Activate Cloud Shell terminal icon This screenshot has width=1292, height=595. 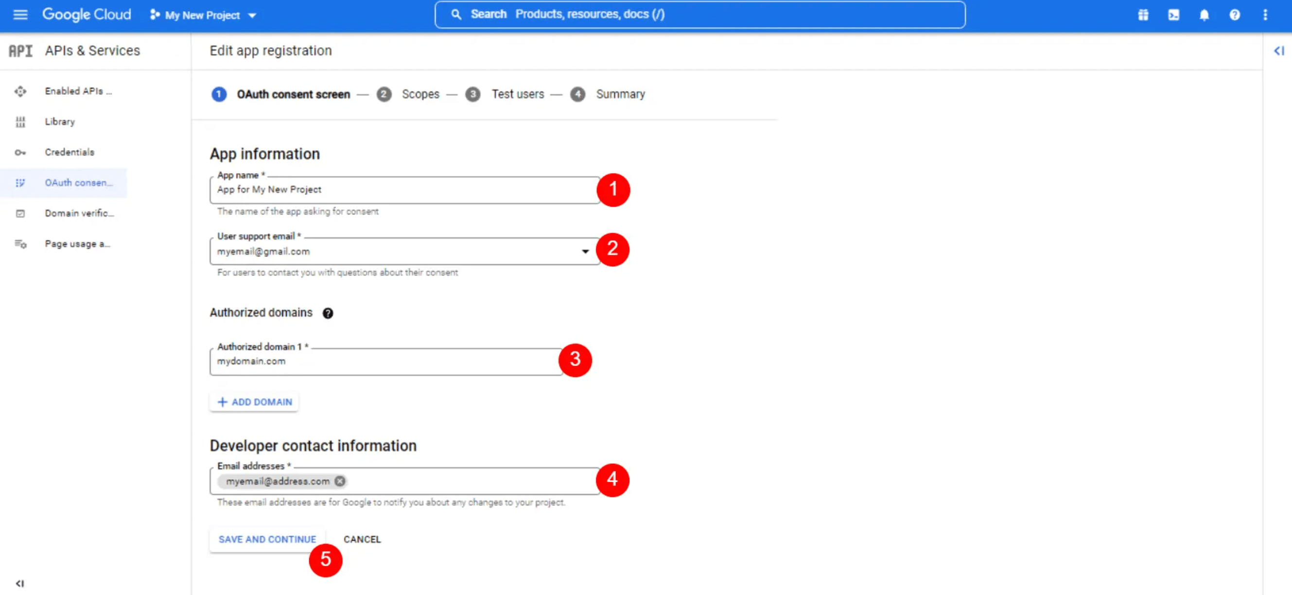(1173, 15)
